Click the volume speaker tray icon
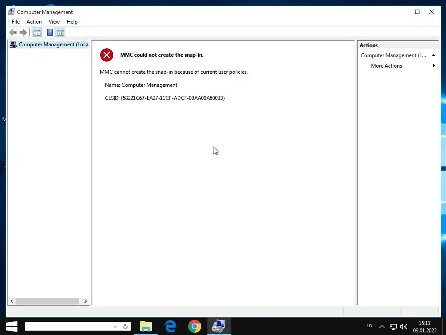The height and width of the screenshot is (335, 446). [x=404, y=327]
